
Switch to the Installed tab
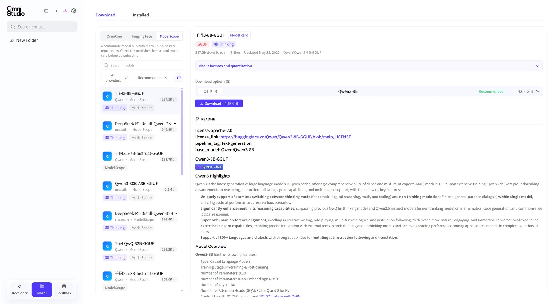(141, 15)
